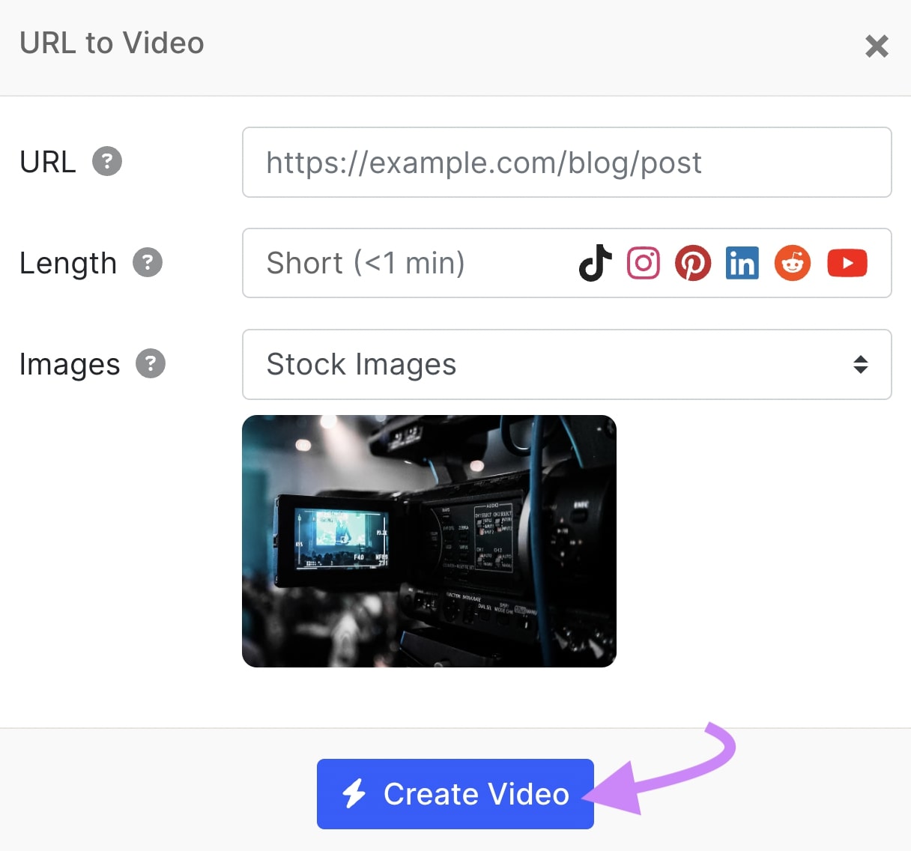The height and width of the screenshot is (851, 911).
Task: Select the LinkedIn platform icon
Action: (x=742, y=263)
